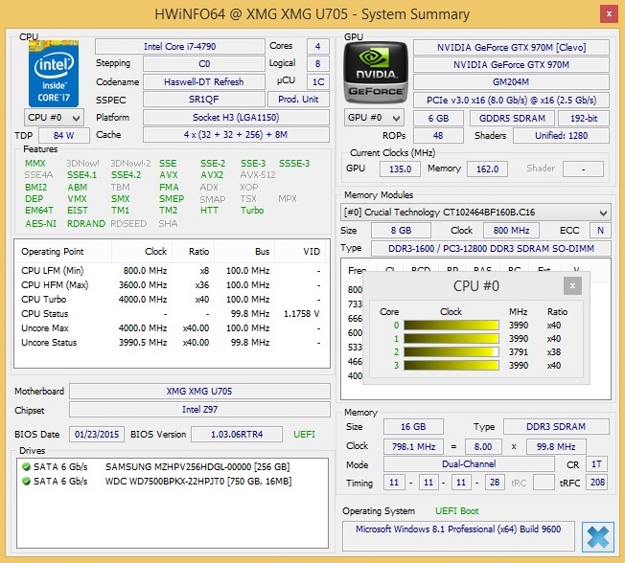Click the Windows 8.1 Professional OS field
Screen dimensions: 625x563
pyautogui.click(x=458, y=535)
